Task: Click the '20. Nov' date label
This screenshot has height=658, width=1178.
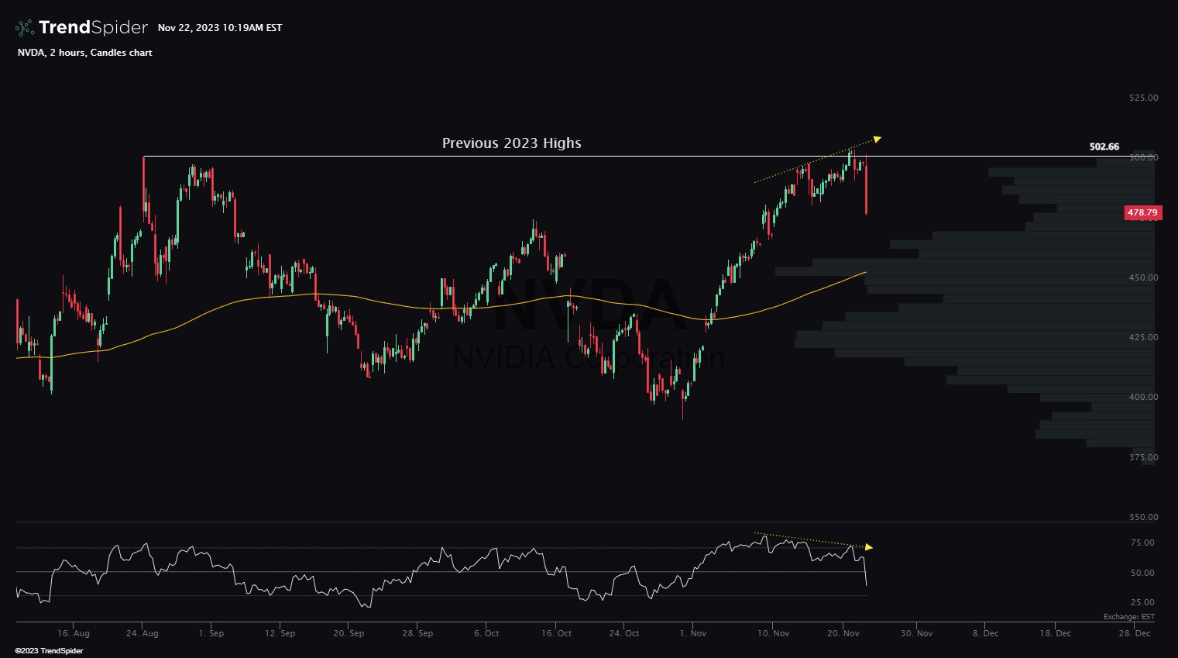Action: [x=843, y=633]
